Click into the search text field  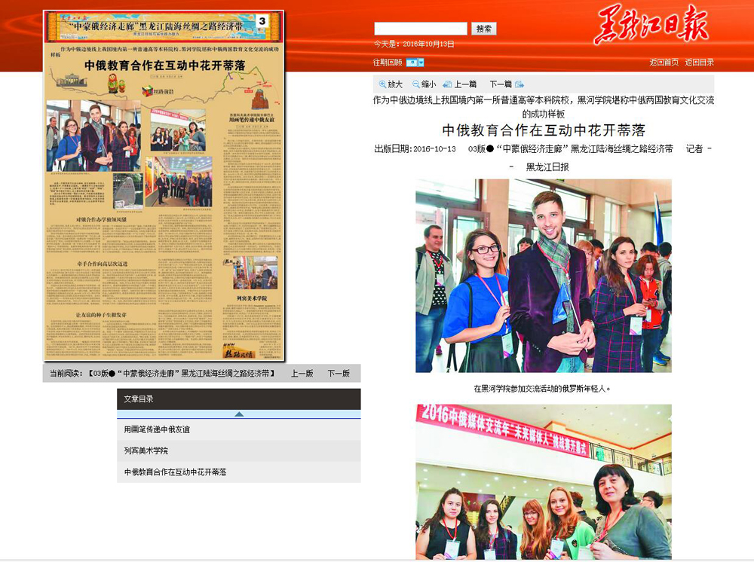(x=420, y=29)
